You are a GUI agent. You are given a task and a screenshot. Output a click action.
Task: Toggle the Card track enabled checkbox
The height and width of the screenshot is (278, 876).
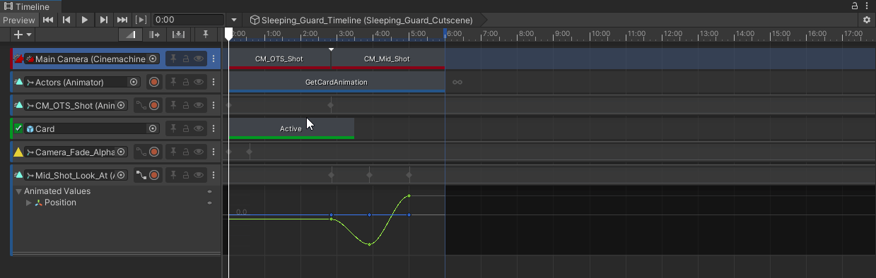[19, 128]
